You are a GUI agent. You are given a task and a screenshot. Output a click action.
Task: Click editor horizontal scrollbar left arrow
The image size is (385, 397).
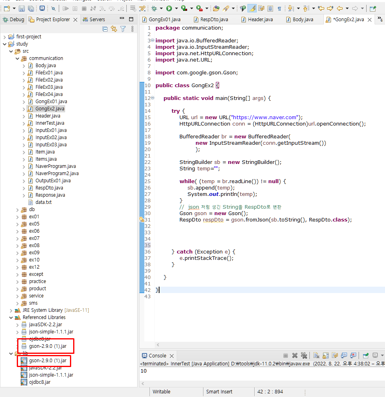click(158, 345)
